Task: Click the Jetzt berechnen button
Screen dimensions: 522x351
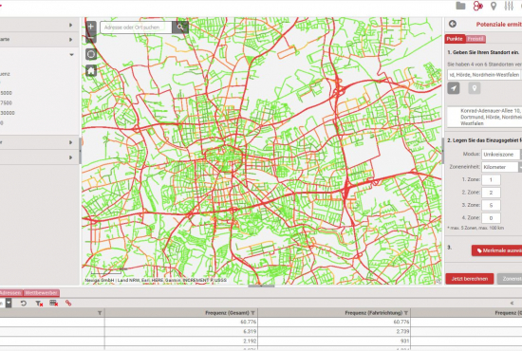Action: 470,279
